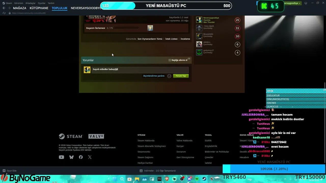Open Neversaygoodbye's friend avatar
This screenshot has height=183, width=326.
[x=199, y=20]
